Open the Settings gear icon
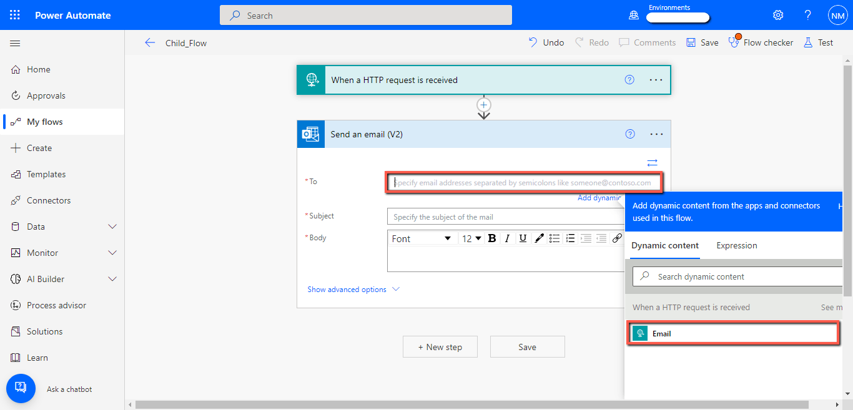853x410 pixels. (778, 15)
